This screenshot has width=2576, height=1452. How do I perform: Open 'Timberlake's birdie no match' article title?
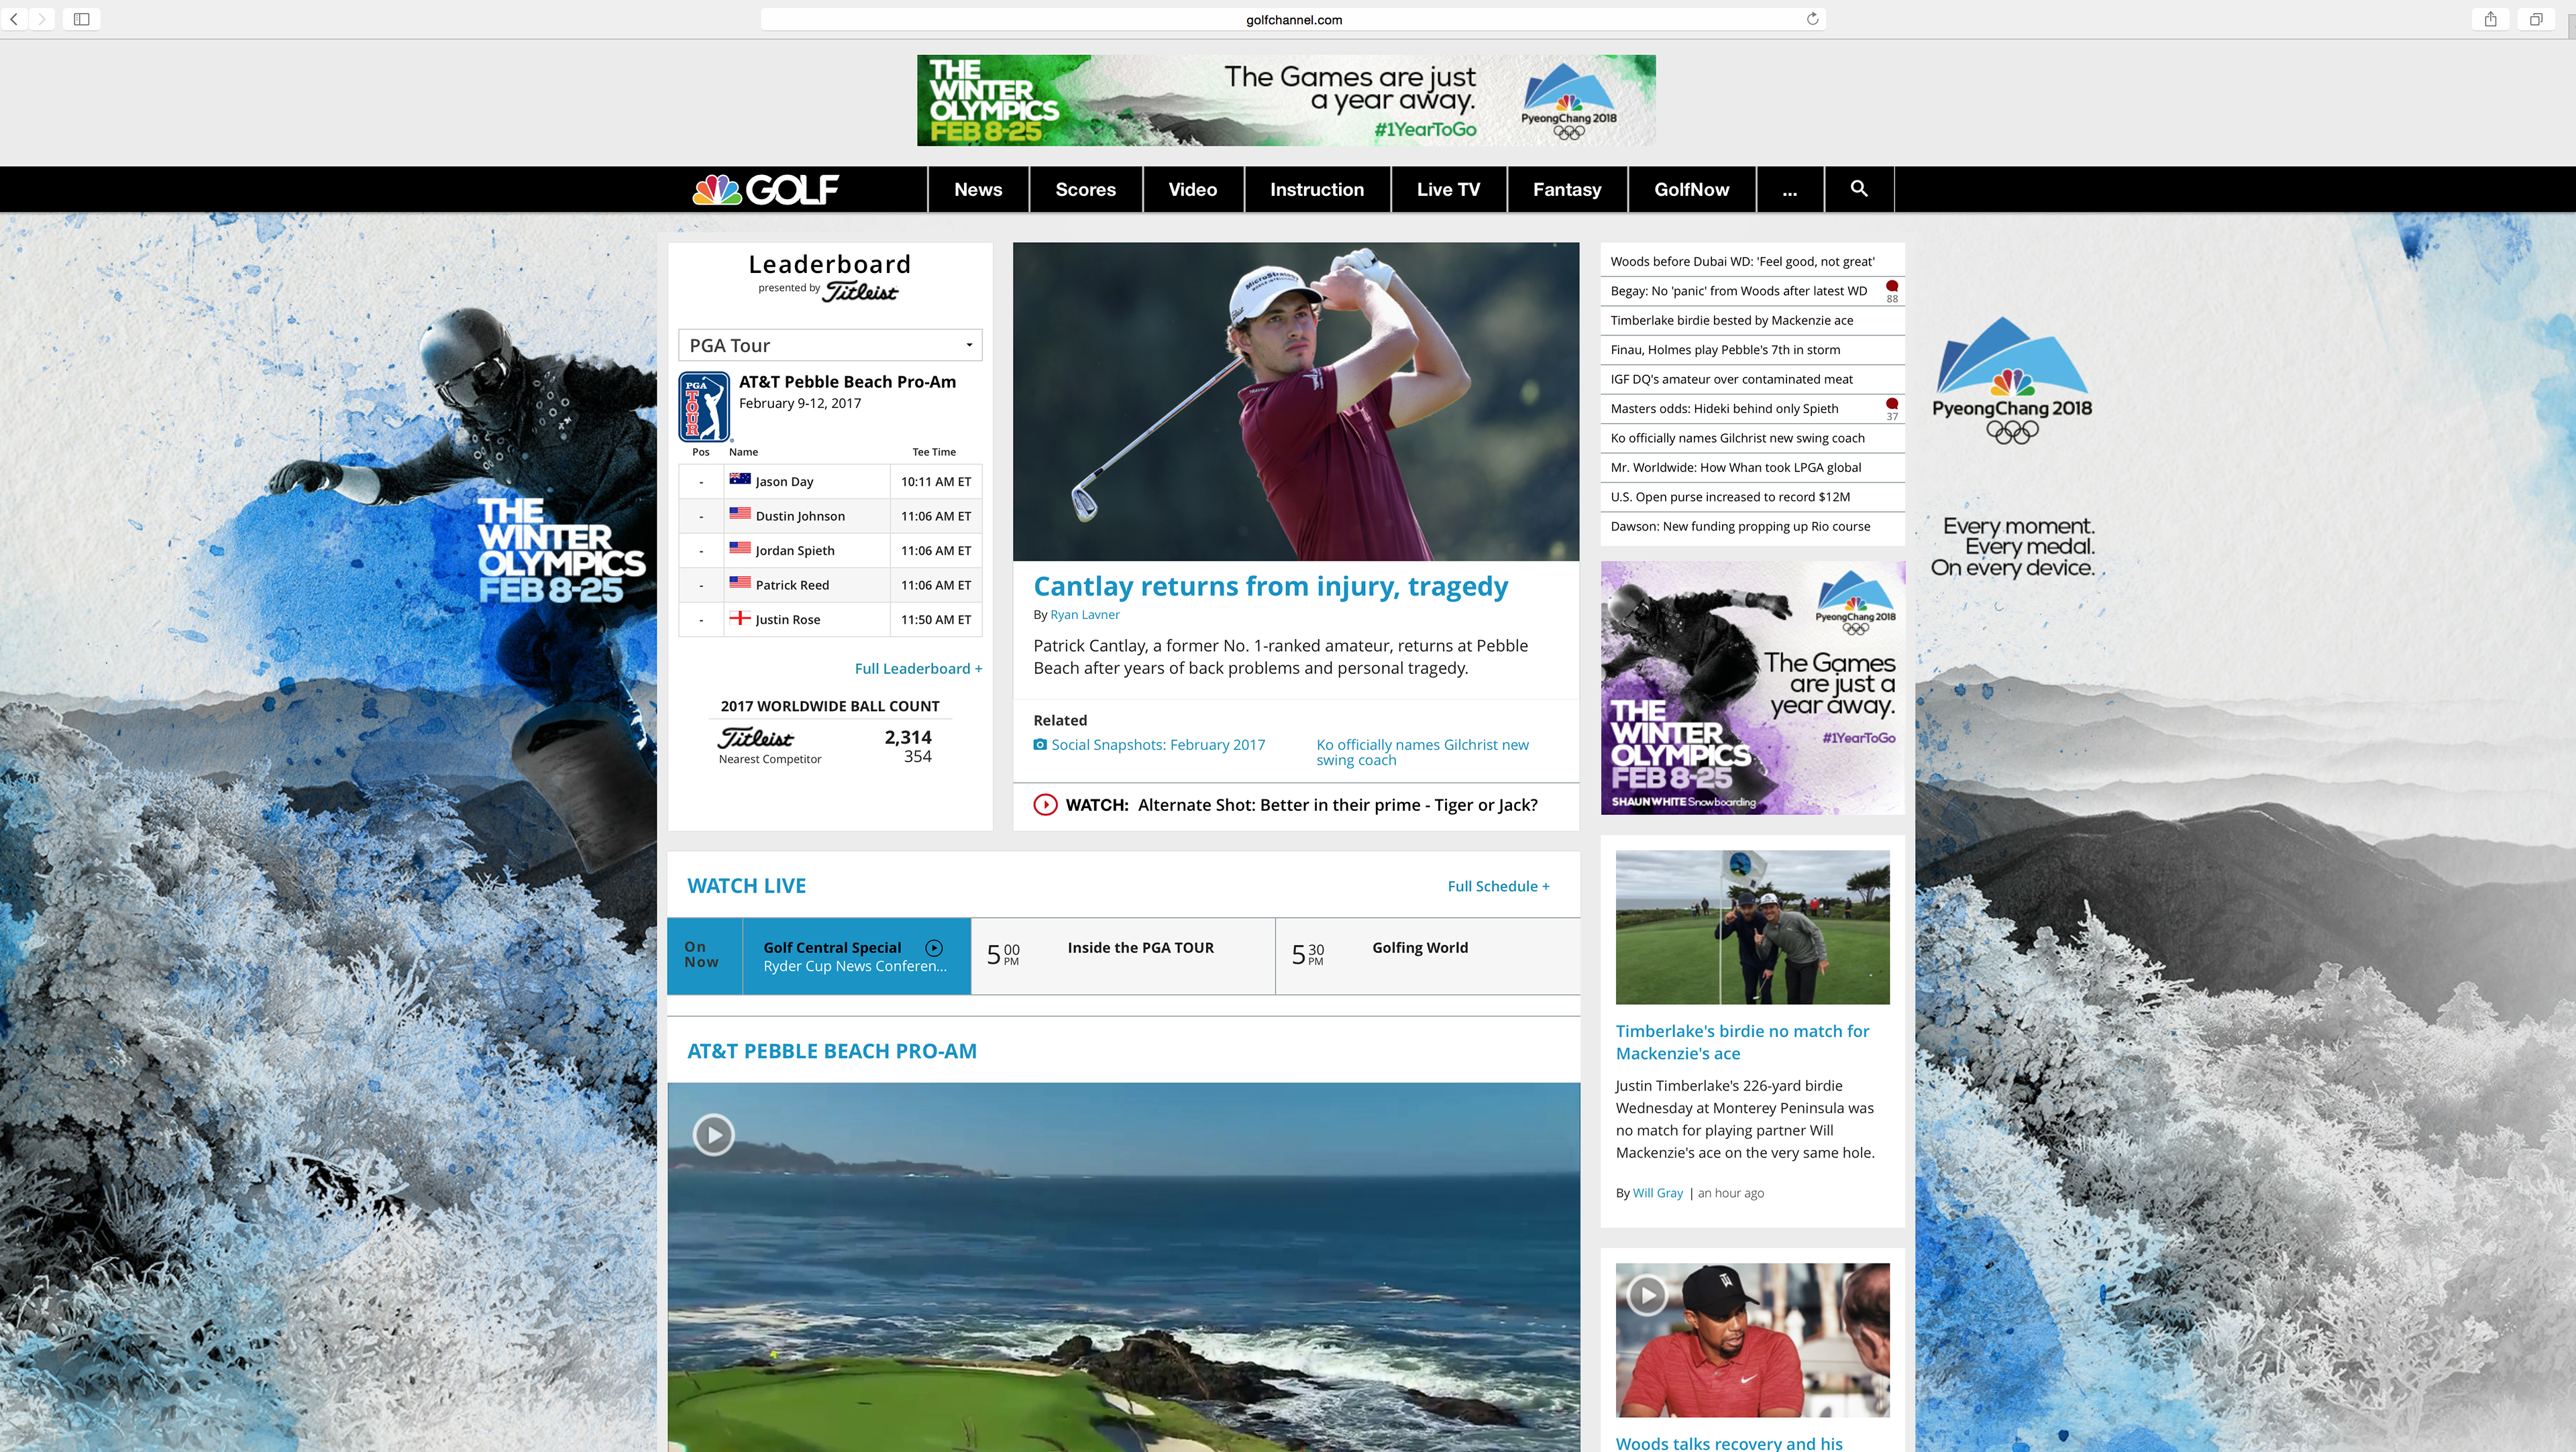(x=1742, y=1042)
